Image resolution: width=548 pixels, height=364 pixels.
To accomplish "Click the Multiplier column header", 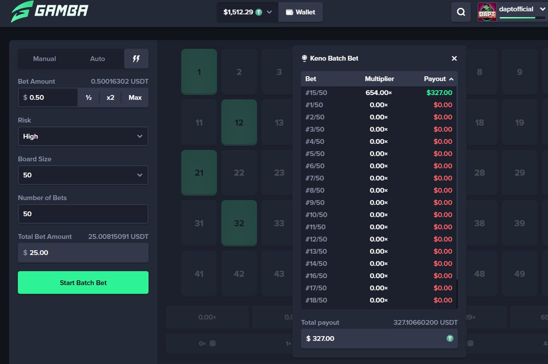I will point(379,79).
